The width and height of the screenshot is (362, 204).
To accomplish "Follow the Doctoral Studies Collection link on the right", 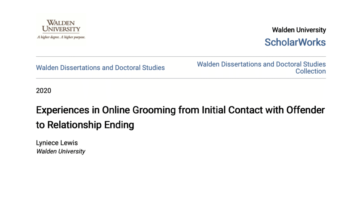I will pyautogui.click(x=261, y=64).
